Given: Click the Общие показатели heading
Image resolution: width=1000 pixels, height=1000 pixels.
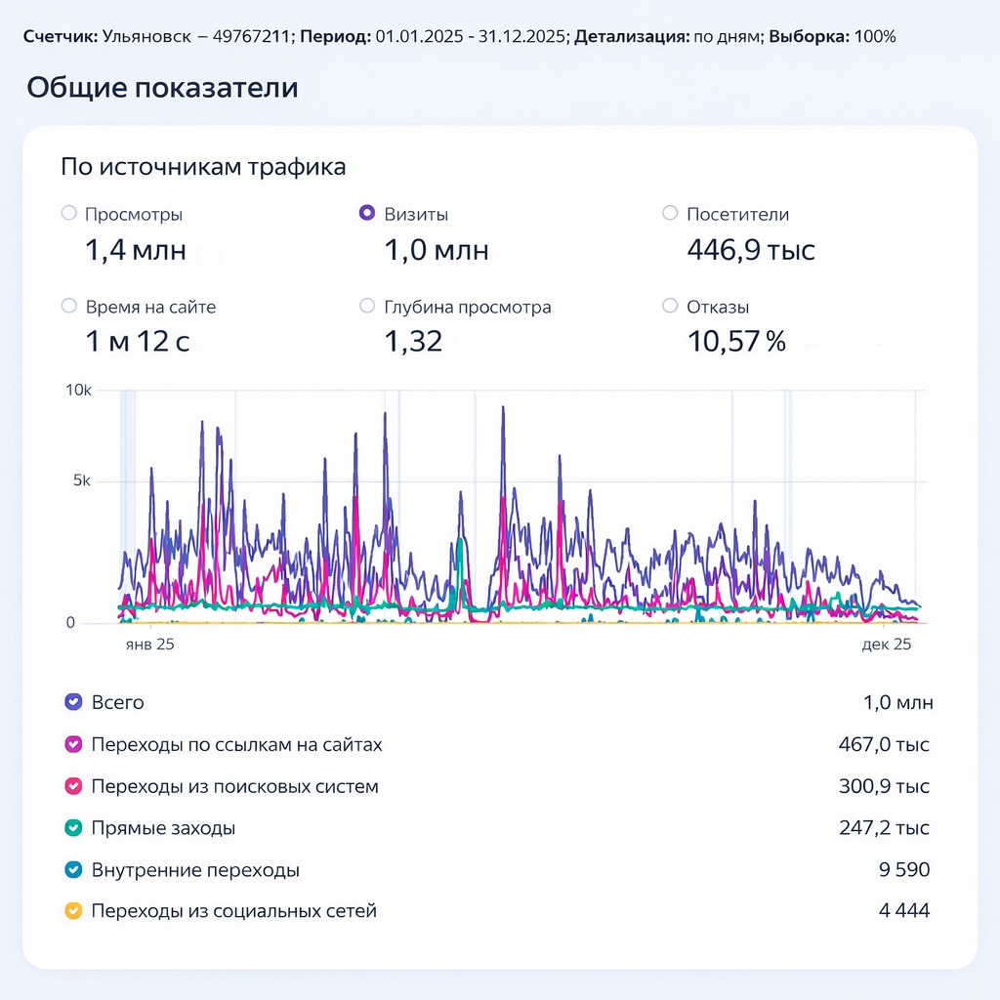Looking at the screenshot, I should tap(162, 88).
